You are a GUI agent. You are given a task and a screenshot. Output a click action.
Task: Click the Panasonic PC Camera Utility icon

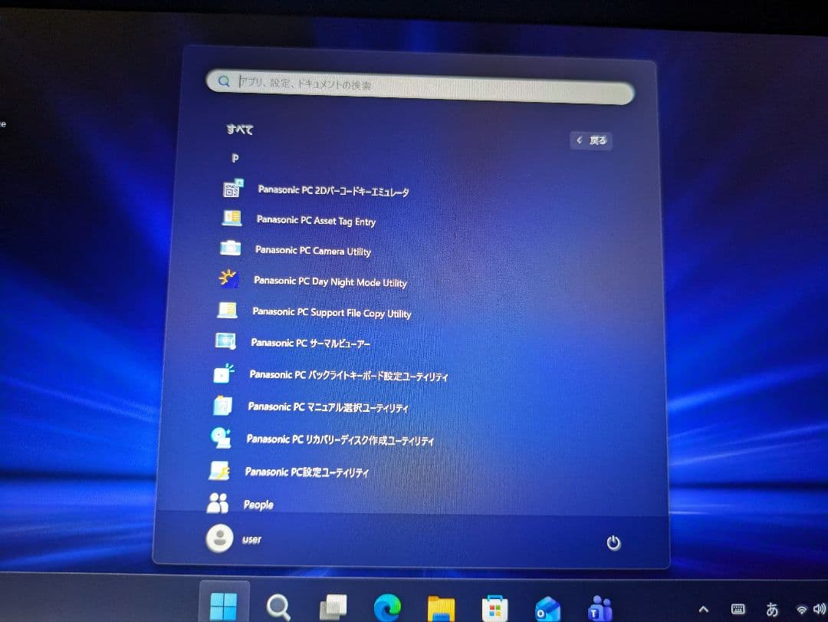click(x=230, y=248)
